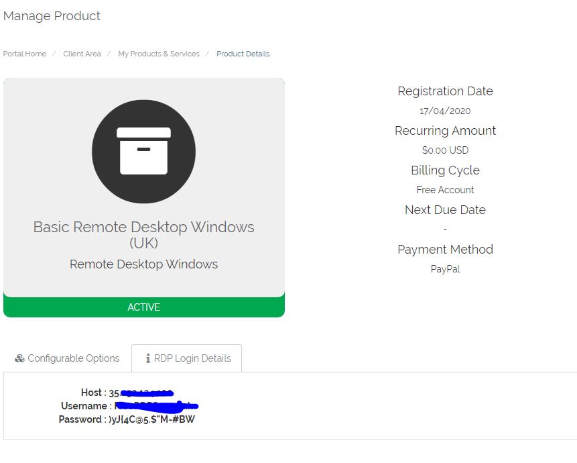Screen dimensions: 577x463
Task: Click the Product Details breadcrumb
Action: (243, 54)
